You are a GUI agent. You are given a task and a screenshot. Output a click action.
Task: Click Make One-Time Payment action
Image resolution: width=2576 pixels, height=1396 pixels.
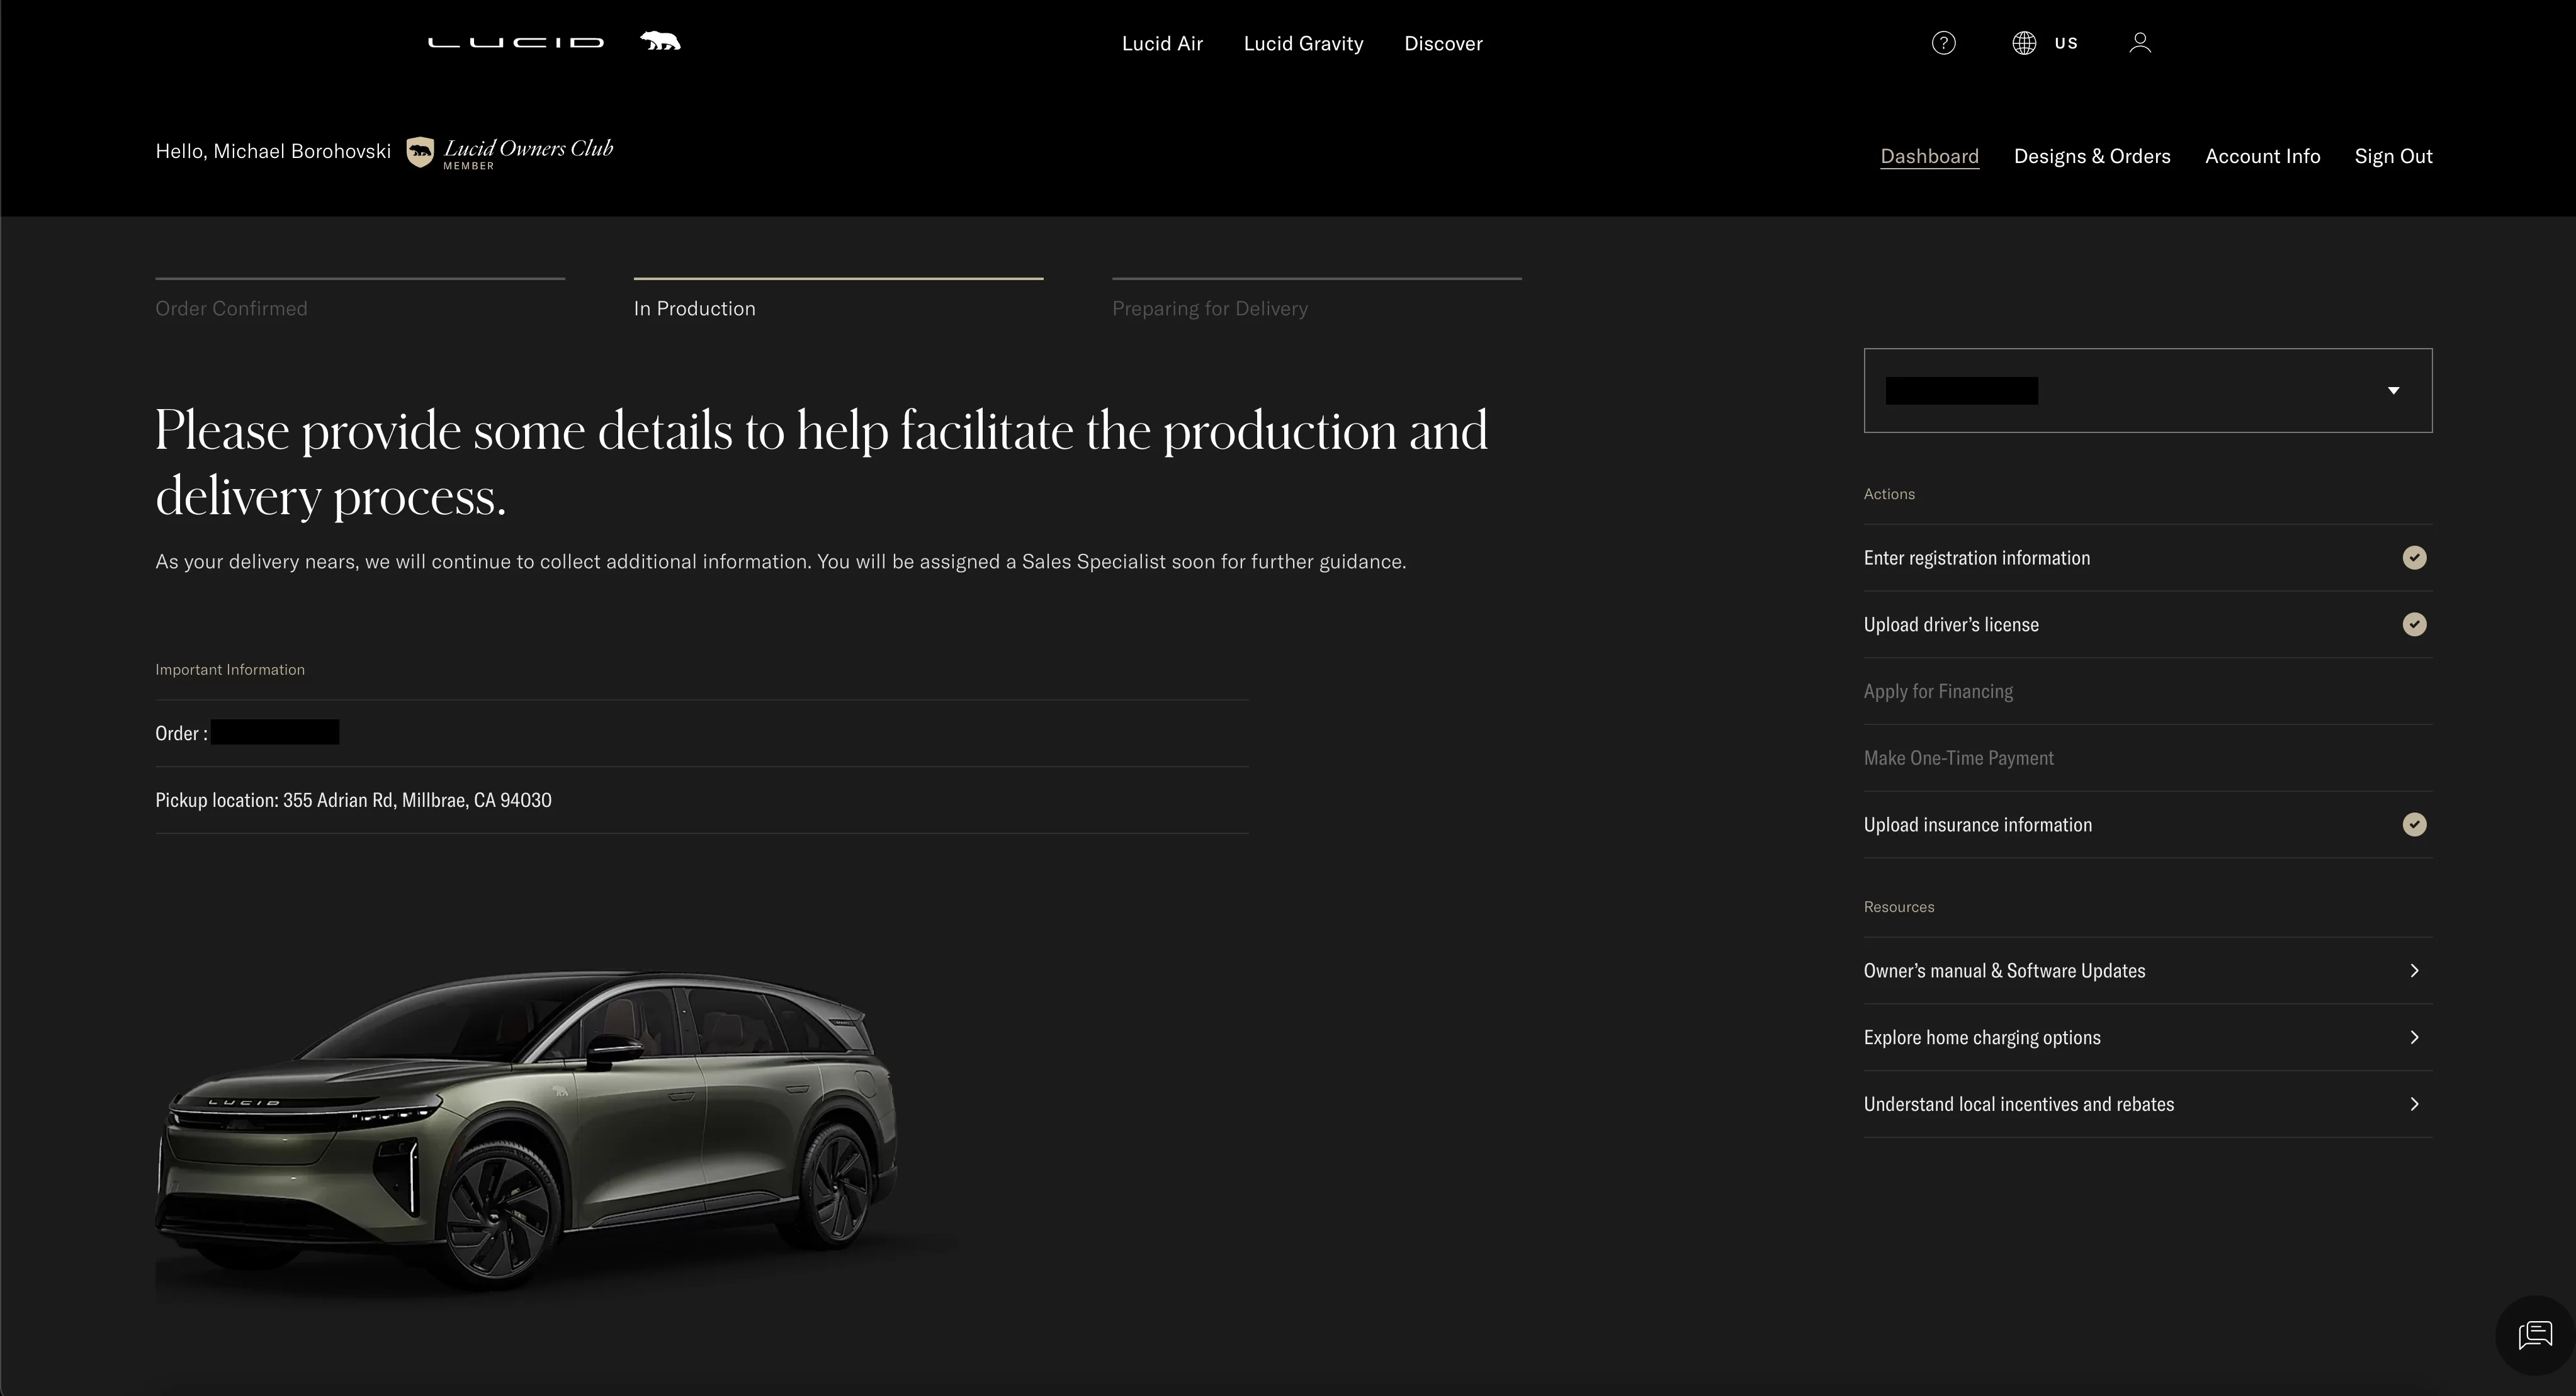2147,758
